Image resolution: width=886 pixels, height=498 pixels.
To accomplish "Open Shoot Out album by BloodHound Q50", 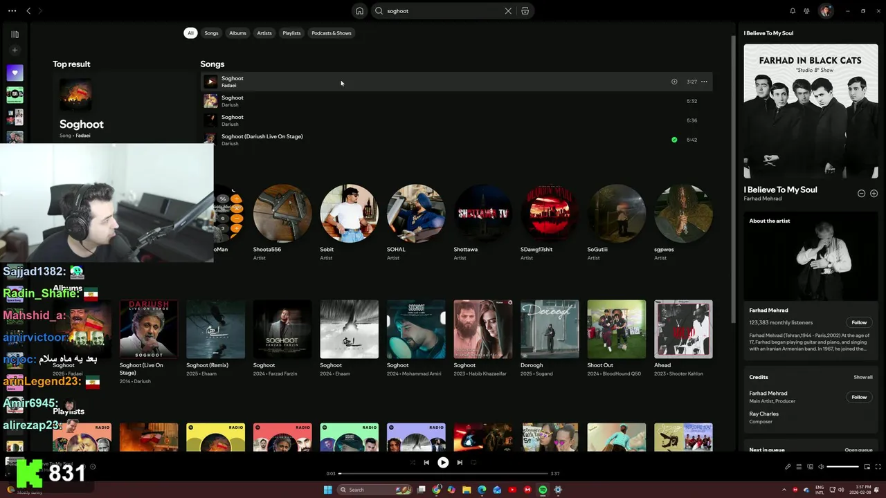I will pyautogui.click(x=616, y=339).
